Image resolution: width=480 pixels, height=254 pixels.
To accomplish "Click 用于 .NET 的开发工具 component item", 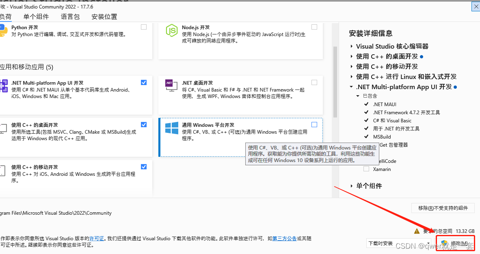I will point(396,128).
